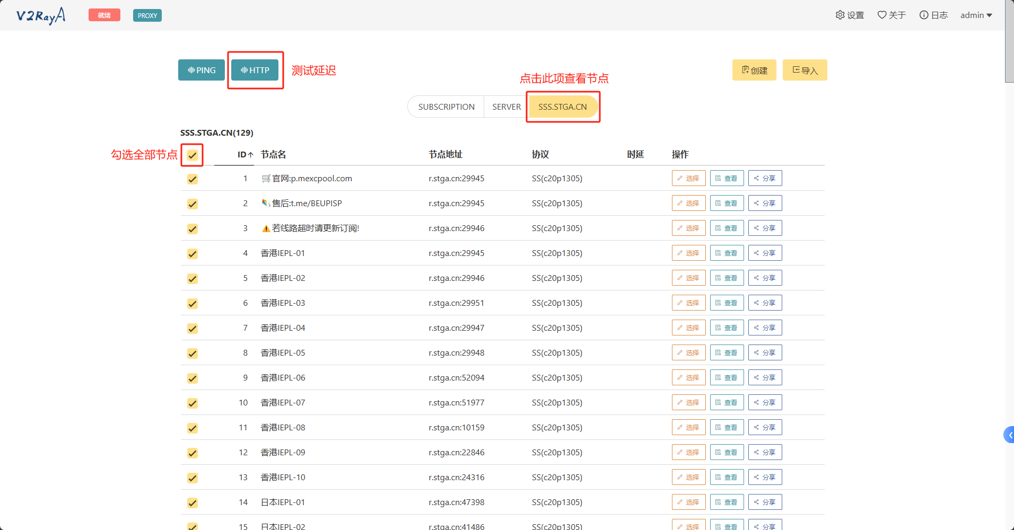Click the Create button
Viewport: 1014px width, 530px height.
754,70
